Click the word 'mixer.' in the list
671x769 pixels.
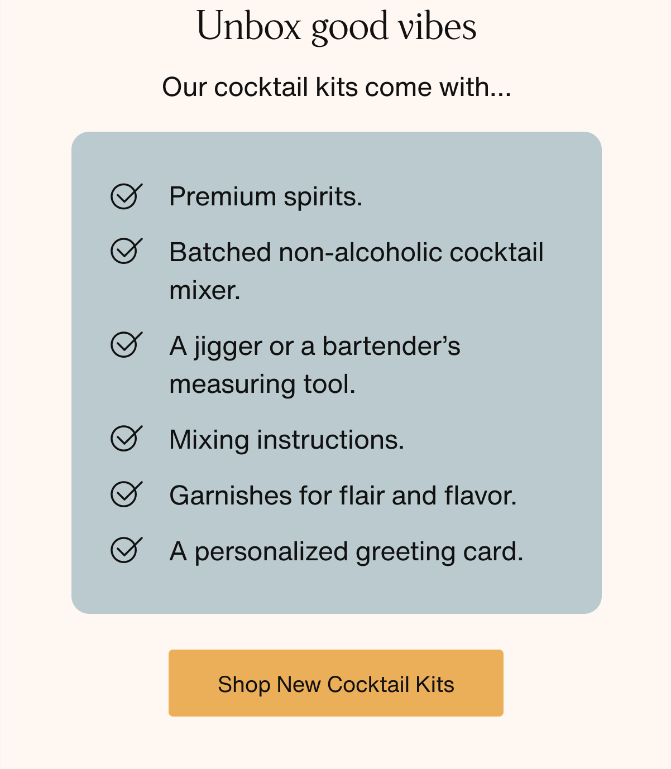tap(205, 290)
